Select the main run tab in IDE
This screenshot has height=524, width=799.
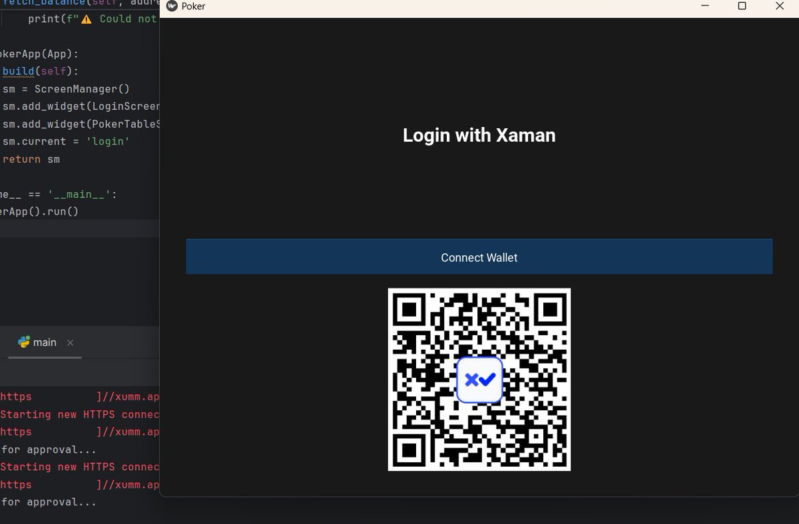(45, 342)
